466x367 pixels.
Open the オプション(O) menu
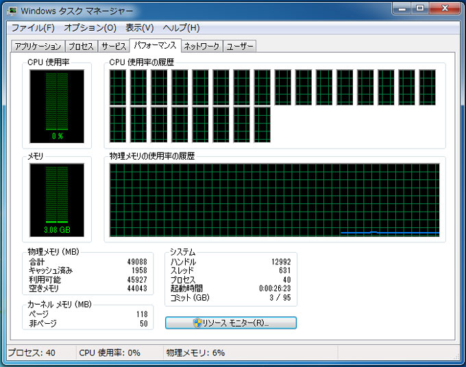pos(90,28)
